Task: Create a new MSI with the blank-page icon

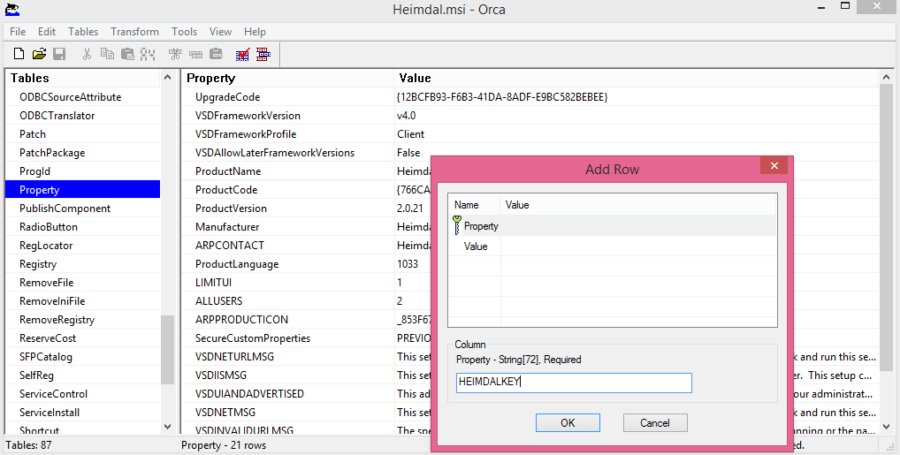Action: [x=19, y=54]
